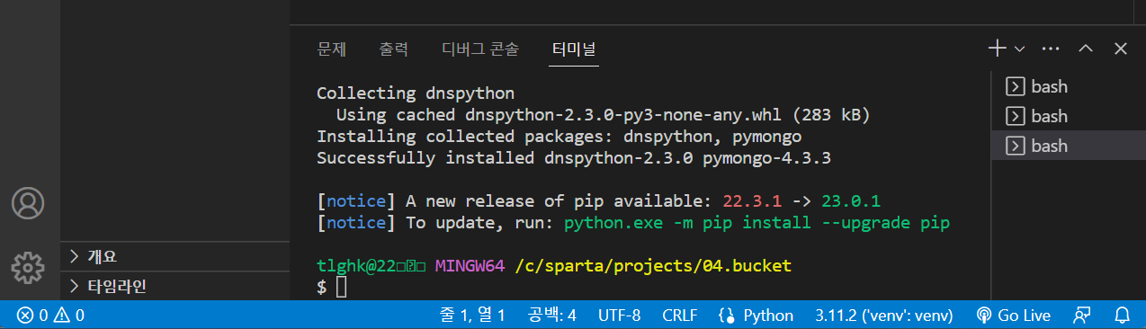Click the 'Collecting dnspython' line
The image size is (1146, 329).
coord(416,93)
